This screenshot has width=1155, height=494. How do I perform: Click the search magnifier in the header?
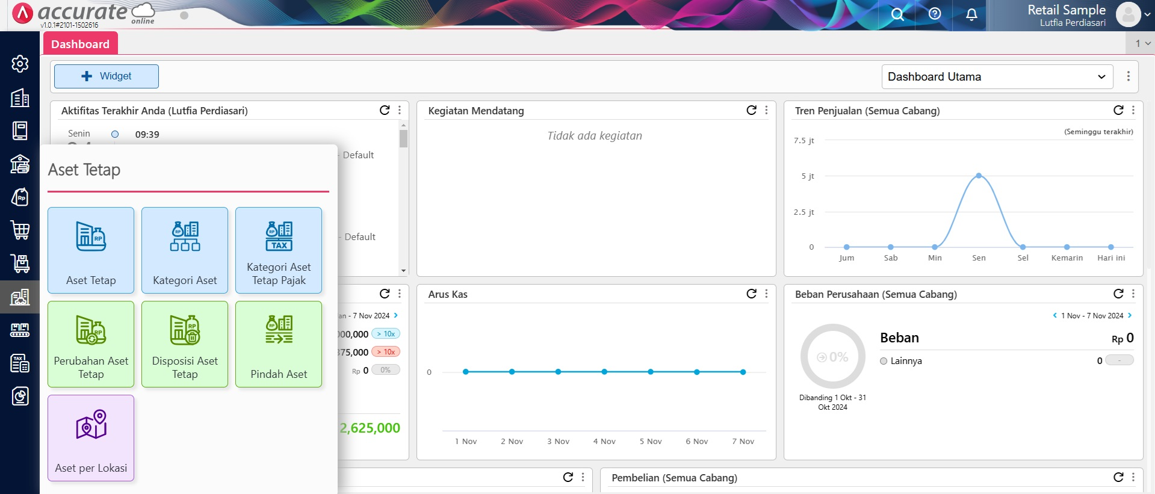click(897, 14)
